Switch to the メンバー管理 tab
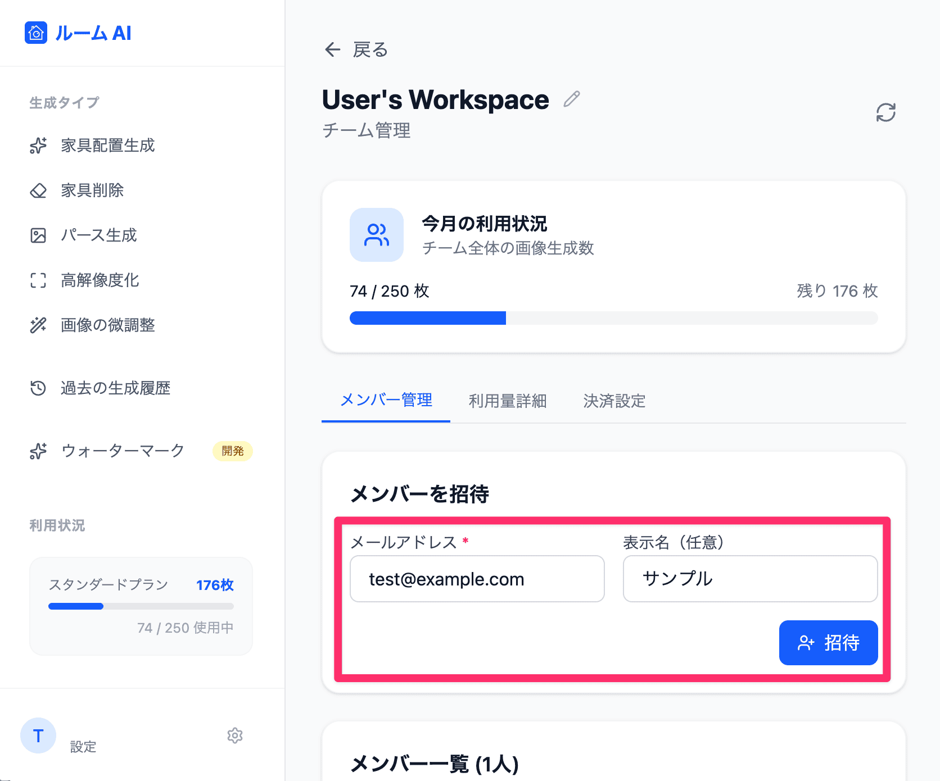940x781 pixels. [x=386, y=401]
